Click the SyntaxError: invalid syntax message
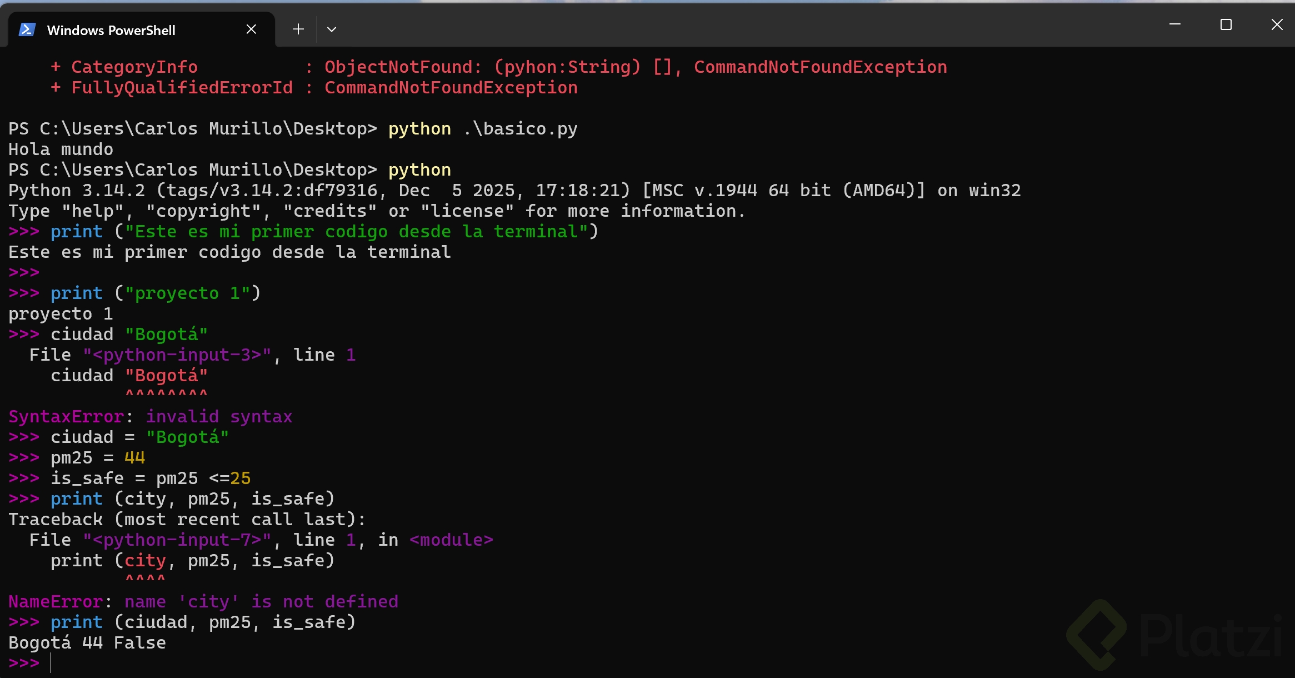Viewport: 1295px width, 678px height. tap(150, 417)
